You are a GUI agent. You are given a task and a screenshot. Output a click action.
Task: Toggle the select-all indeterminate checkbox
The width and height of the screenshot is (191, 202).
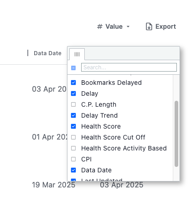[73, 68]
